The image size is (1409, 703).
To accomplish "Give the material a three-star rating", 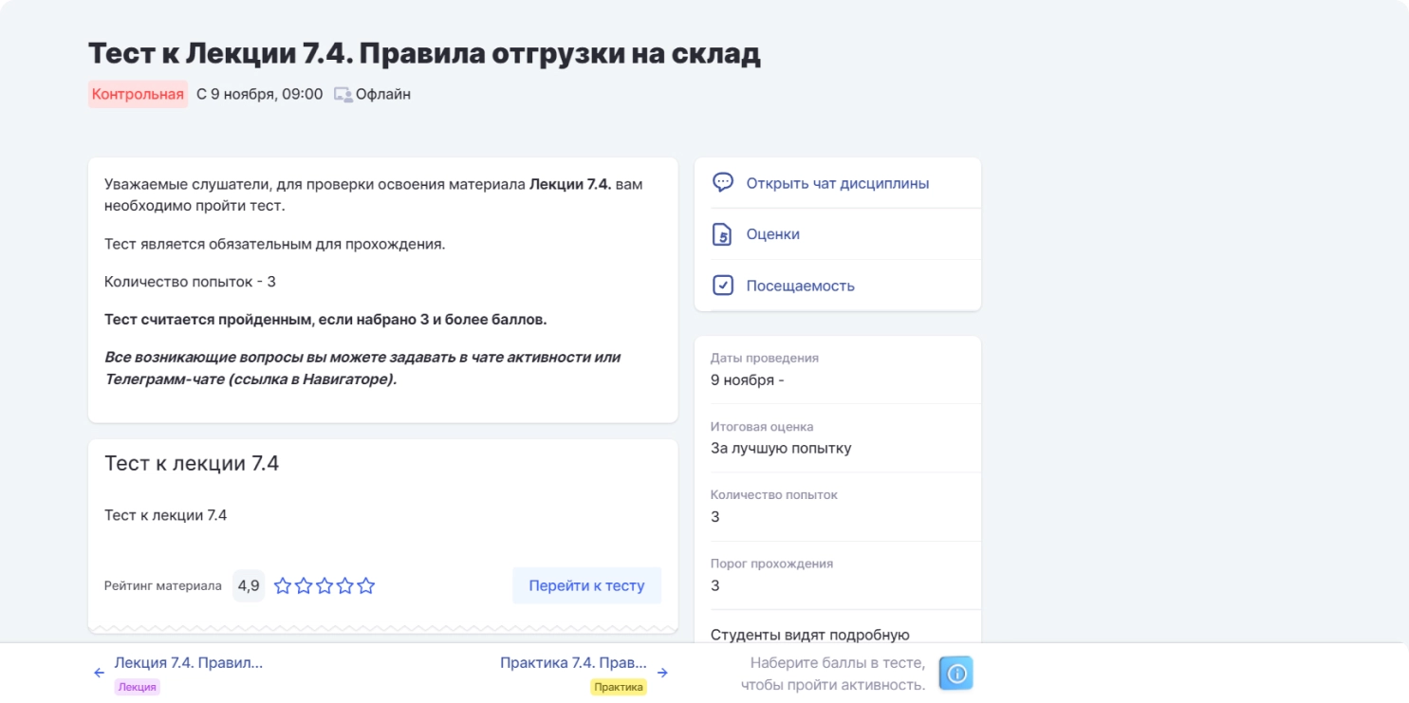I will click(324, 586).
